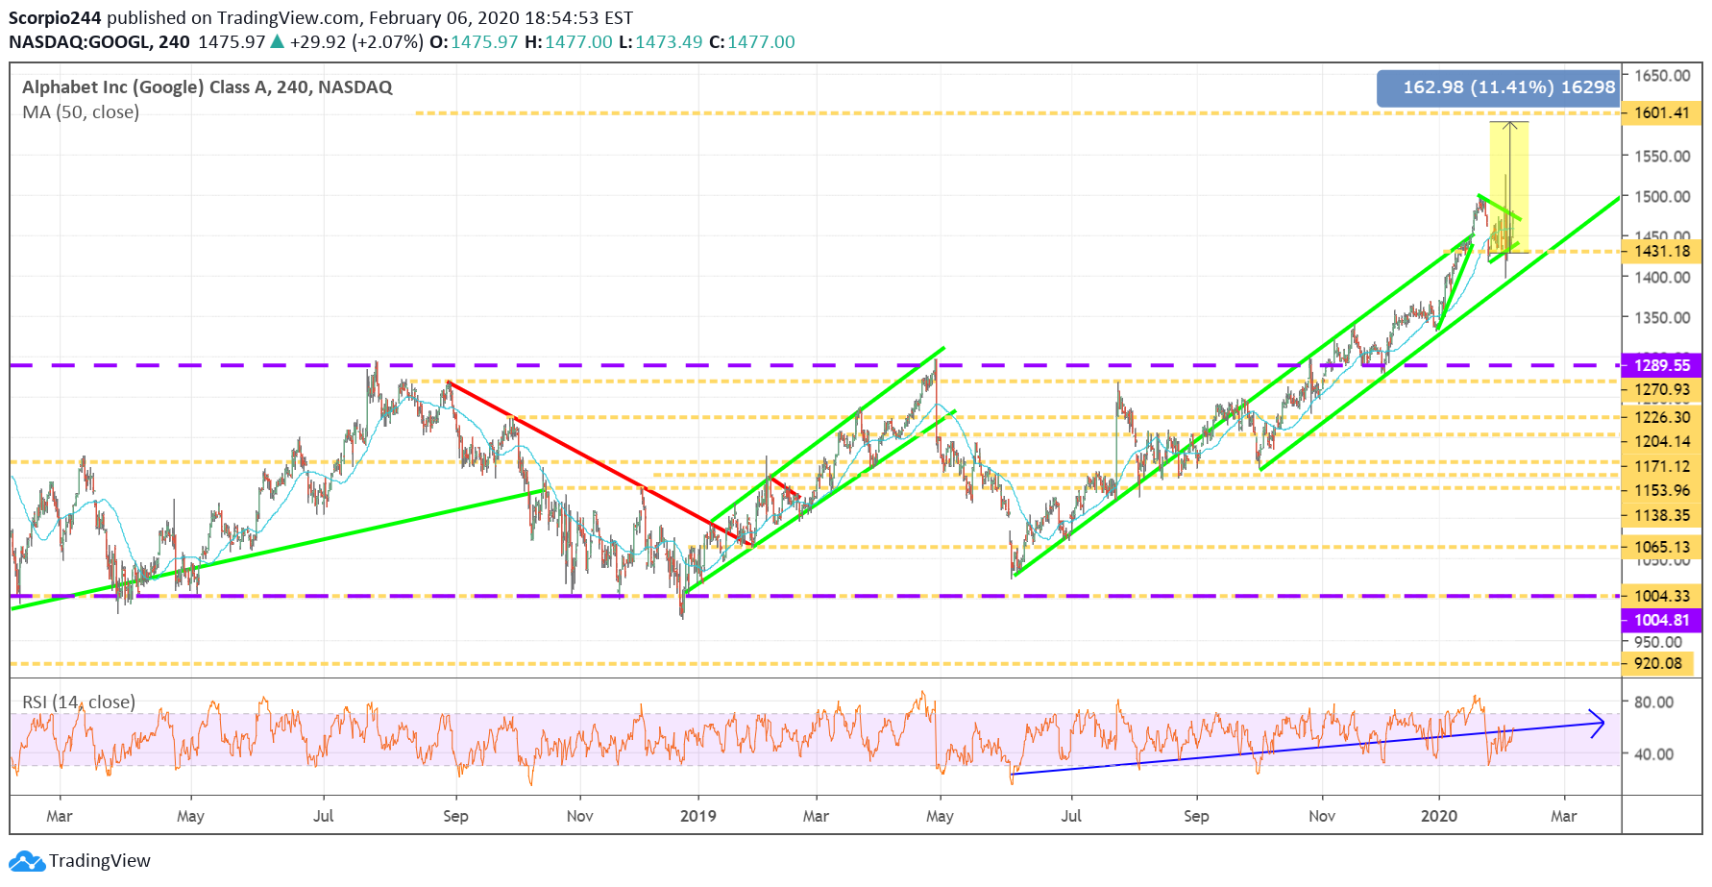Click the low price value L:1473.49

coord(661,42)
